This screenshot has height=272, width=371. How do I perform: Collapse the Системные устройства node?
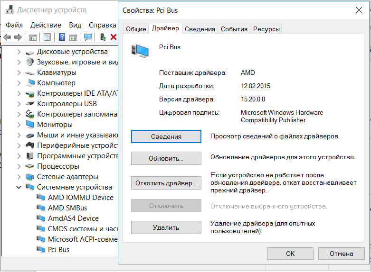point(19,187)
